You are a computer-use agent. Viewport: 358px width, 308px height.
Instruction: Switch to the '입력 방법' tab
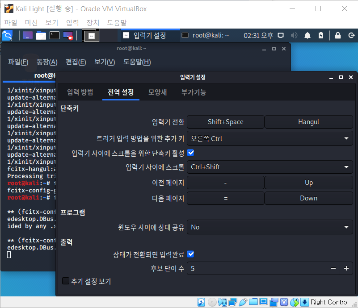(x=80, y=92)
